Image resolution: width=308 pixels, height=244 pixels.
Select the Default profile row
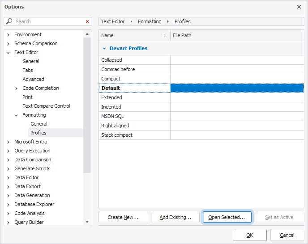(201, 88)
